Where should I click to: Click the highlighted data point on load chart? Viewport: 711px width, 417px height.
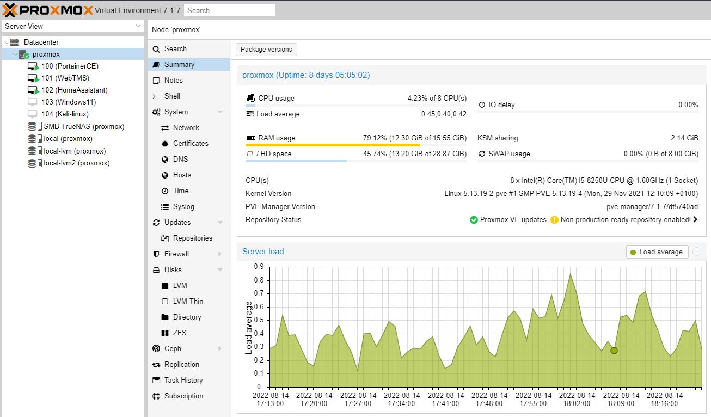point(614,351)
